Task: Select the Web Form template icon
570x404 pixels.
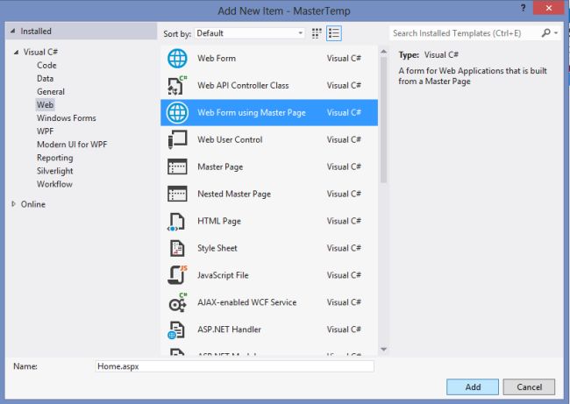Action: click(x=177, y=59)
